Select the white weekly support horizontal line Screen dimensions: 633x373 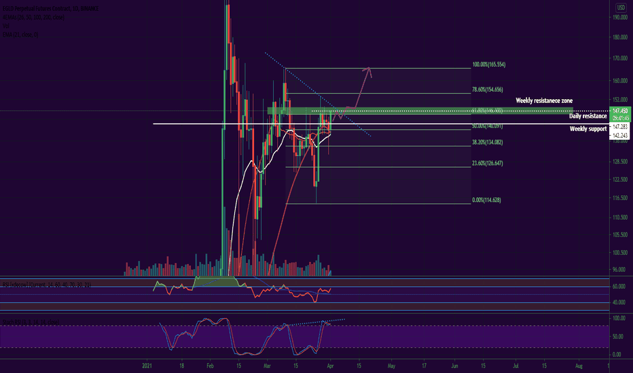click(381, 124)
